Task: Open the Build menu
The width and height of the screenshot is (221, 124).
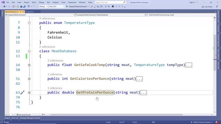Action: (x=34, y=2)
